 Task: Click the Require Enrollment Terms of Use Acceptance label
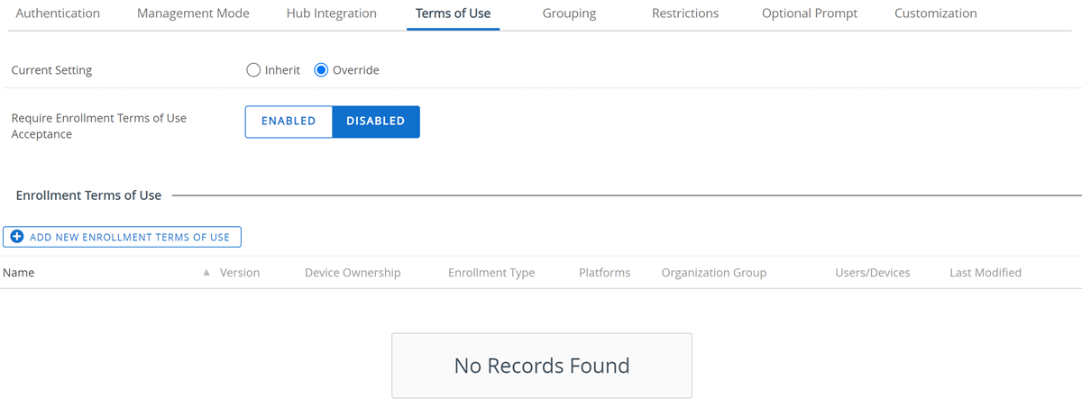(x=99, y=126)
